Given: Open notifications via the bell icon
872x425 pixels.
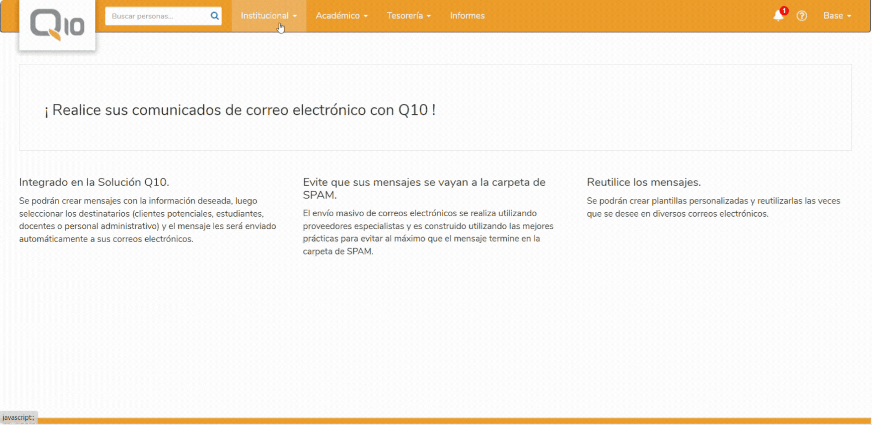Looking at the screenshot, I should 779,16.
